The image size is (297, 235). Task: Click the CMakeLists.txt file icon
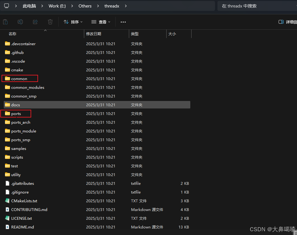[x=7, y=201]
